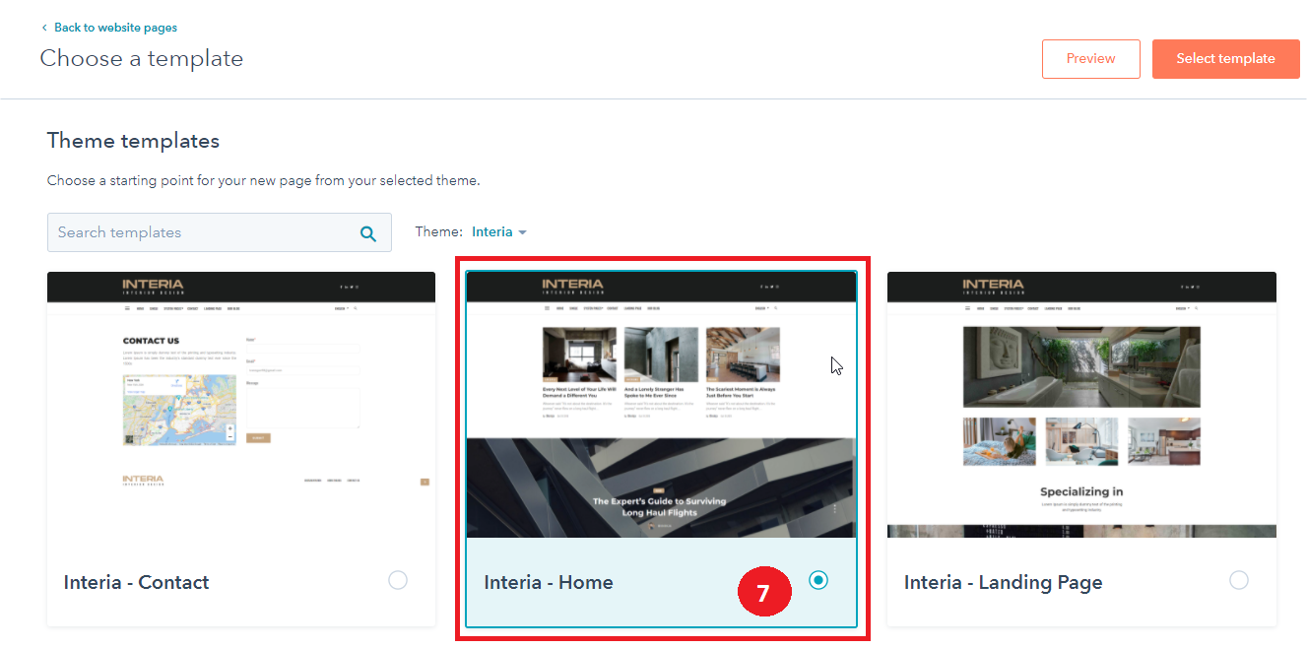Select the Interia - Contact radio button
This screenshot has height=648, width=1307.
[398, 580]
